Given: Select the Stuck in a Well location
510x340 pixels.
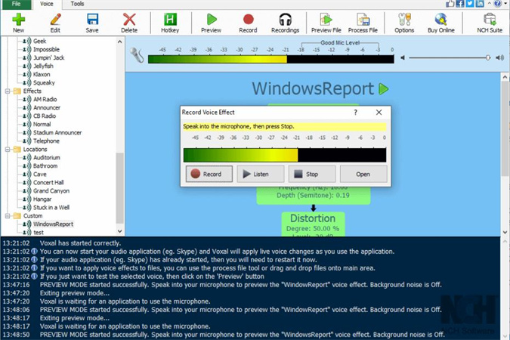Looking at the screenshot, I should (x=51, y=207).
